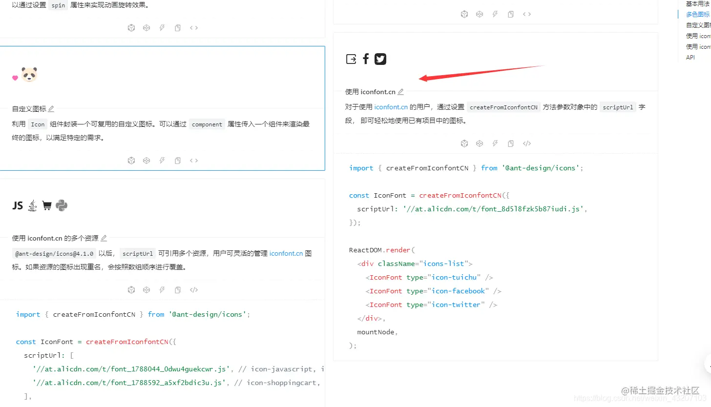The height and width of the screenshot is (407, 711).
Task: Copy code icon above the Facebook/Twitter demo card
Action: (511, 14)
